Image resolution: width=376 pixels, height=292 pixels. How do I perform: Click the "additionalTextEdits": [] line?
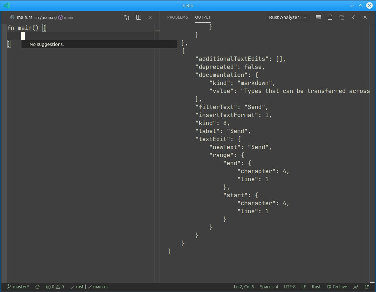point(240,59)
